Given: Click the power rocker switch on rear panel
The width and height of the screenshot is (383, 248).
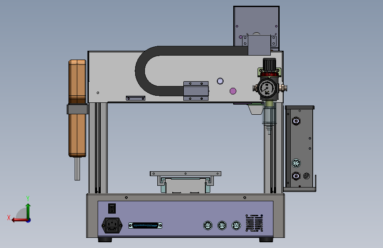Looking at the screenshot, I should 112,208.
